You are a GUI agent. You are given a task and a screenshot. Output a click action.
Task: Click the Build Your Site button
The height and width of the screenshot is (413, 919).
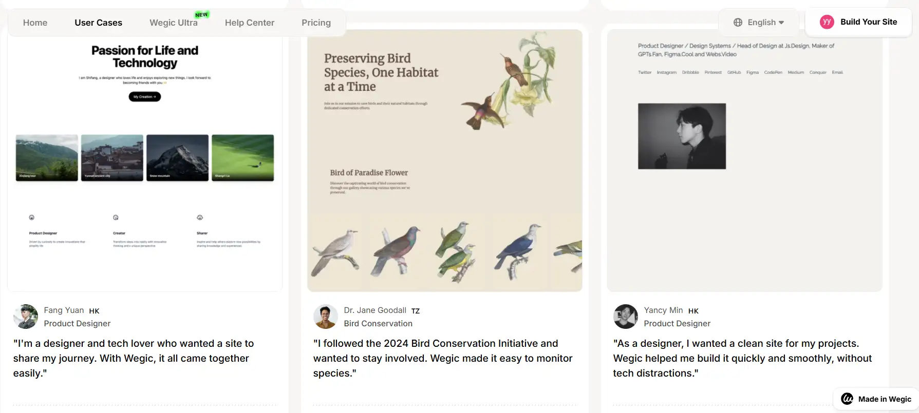(858, 22)
